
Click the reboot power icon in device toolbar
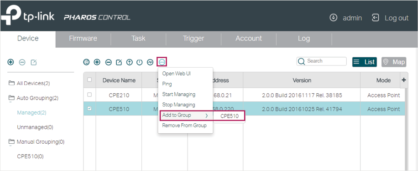[140, 62]
